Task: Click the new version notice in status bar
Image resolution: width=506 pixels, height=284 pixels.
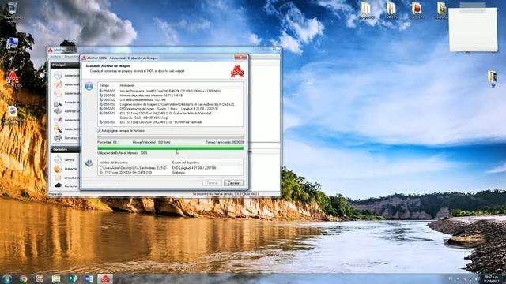Action: (225, 194)
